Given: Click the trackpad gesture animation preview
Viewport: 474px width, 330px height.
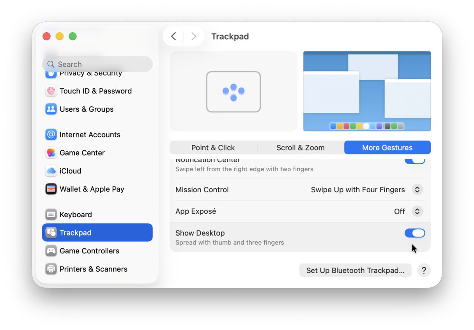Looking at the screenshot, I should click(x=233, y=91).
